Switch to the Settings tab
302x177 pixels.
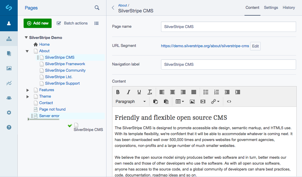point(271,8)
